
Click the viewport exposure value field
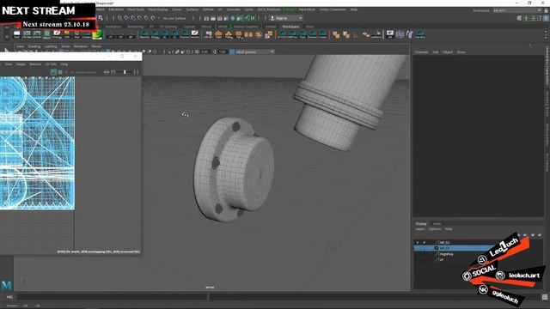(x=205, y=51)
